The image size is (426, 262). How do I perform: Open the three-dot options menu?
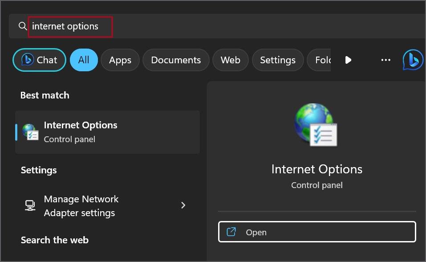[x=386, y=60]
